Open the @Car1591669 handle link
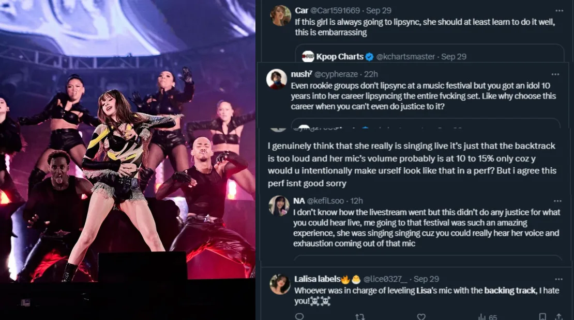 343,10
